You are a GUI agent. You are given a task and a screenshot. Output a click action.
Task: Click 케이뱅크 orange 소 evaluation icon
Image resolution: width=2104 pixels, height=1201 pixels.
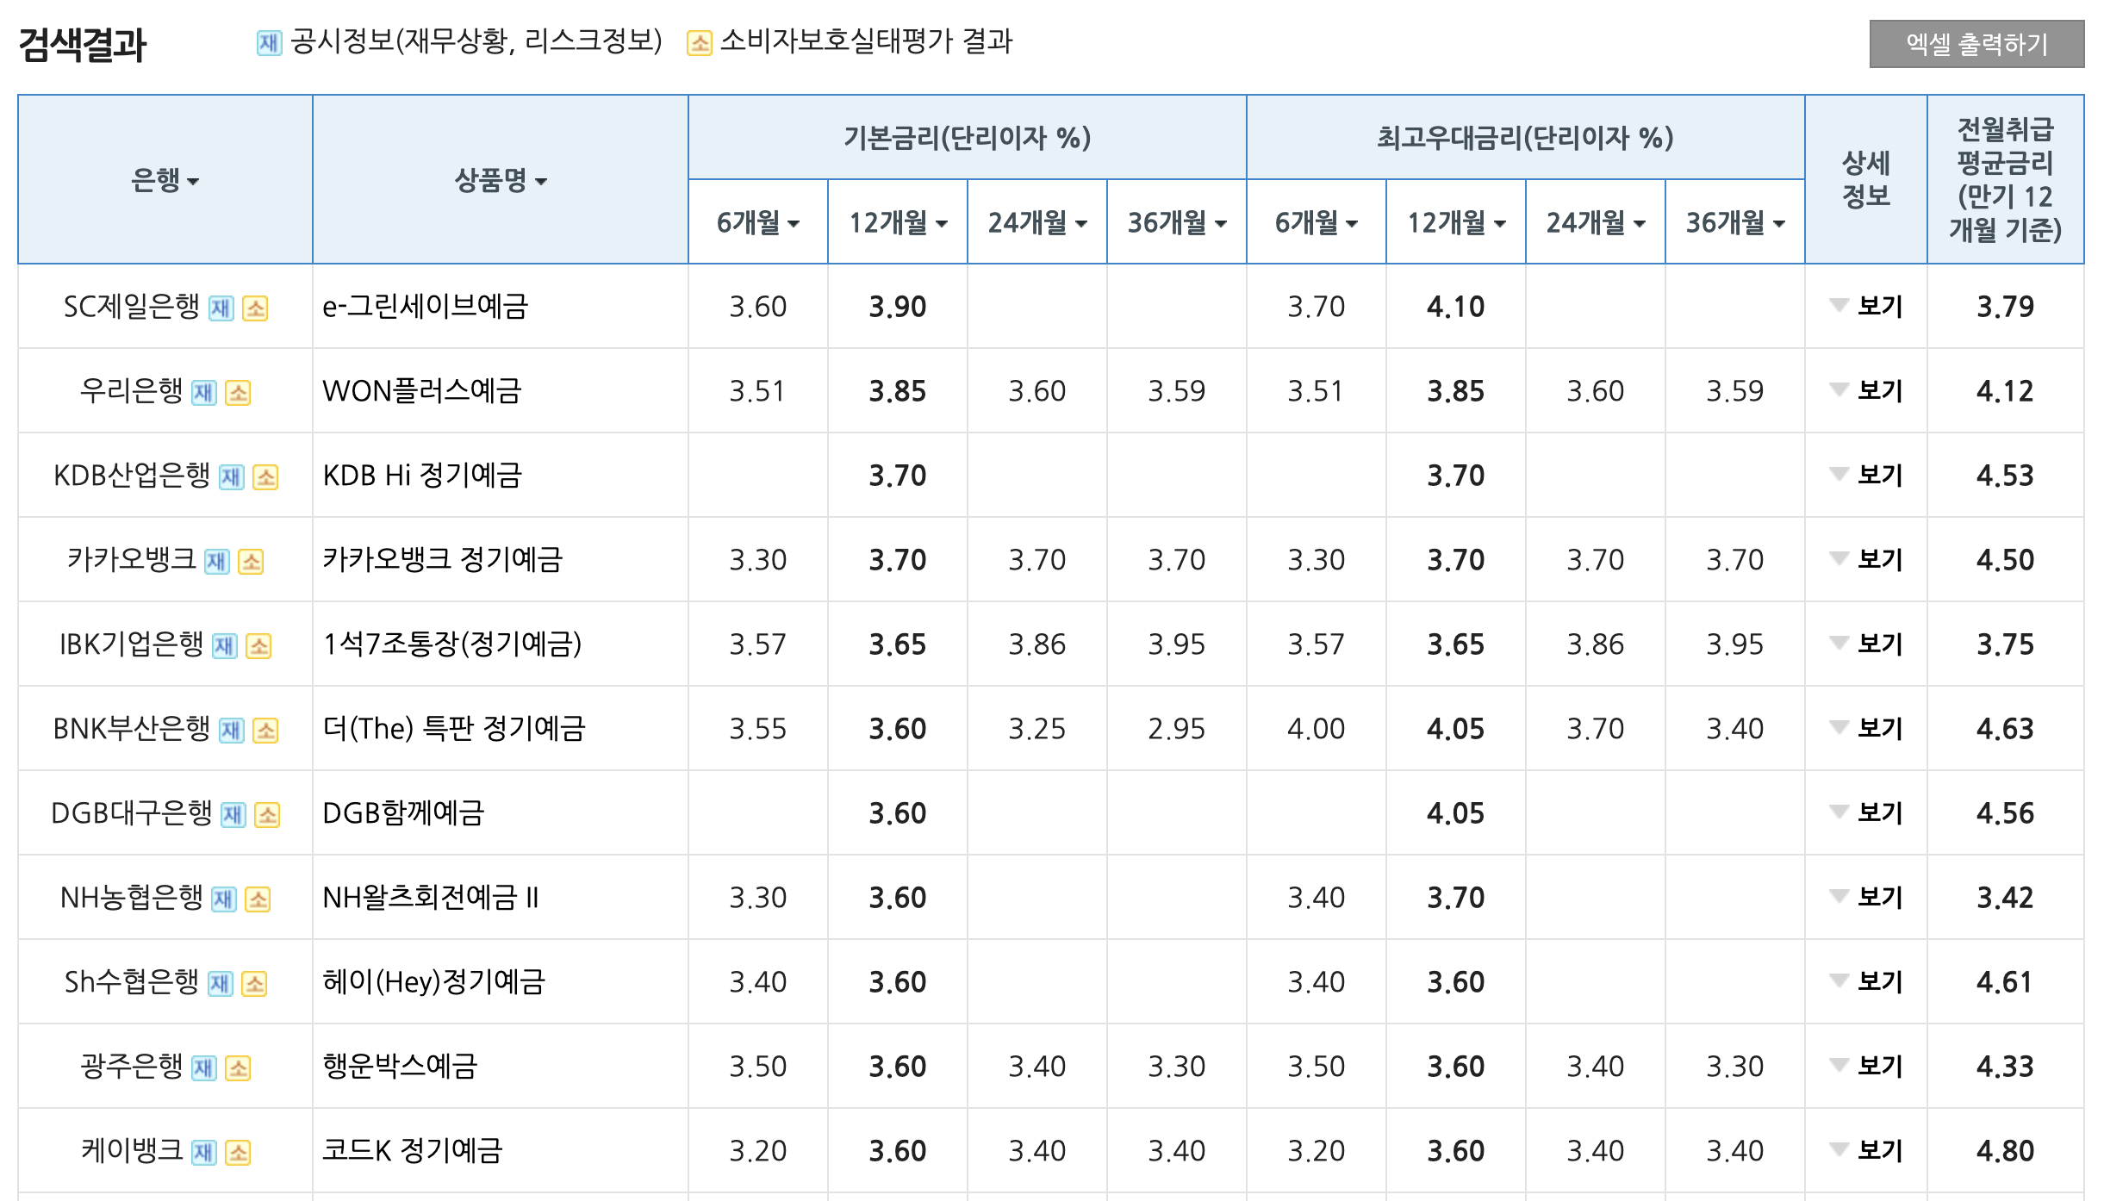[238, 1153]
